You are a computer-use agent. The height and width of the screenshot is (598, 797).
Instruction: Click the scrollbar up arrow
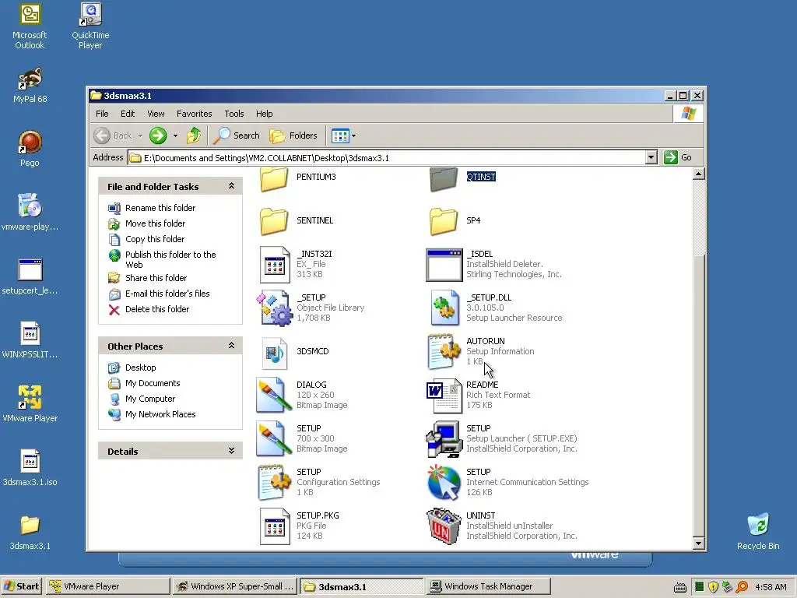click(x=698, y=174)
